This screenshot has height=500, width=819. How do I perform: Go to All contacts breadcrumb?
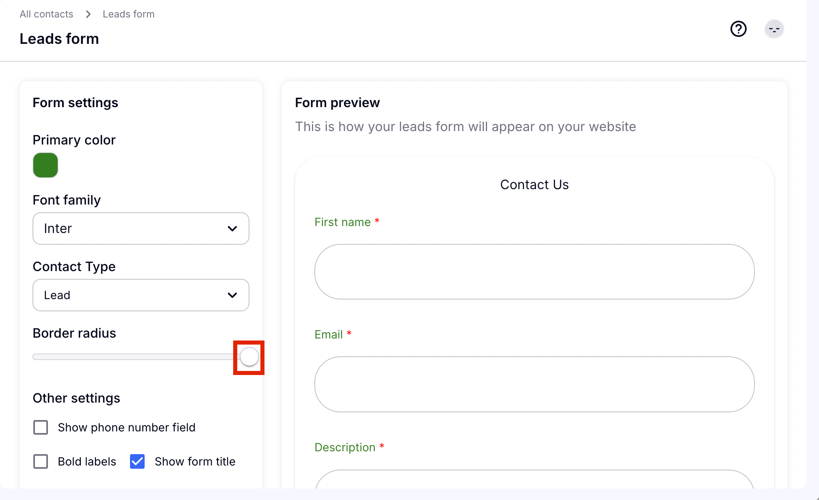46,14
